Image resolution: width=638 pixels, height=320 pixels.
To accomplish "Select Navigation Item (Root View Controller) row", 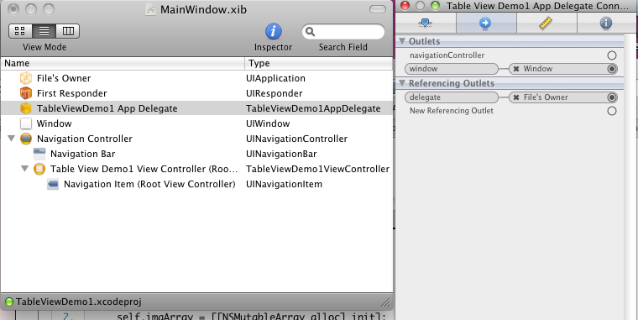I will tap(196, 184).
